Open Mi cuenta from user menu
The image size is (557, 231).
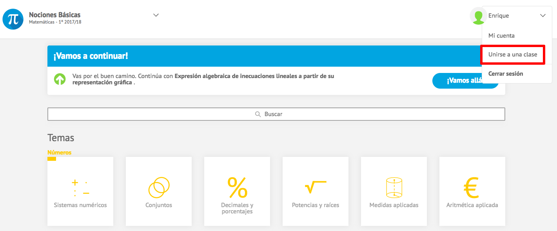coord(501,36)
